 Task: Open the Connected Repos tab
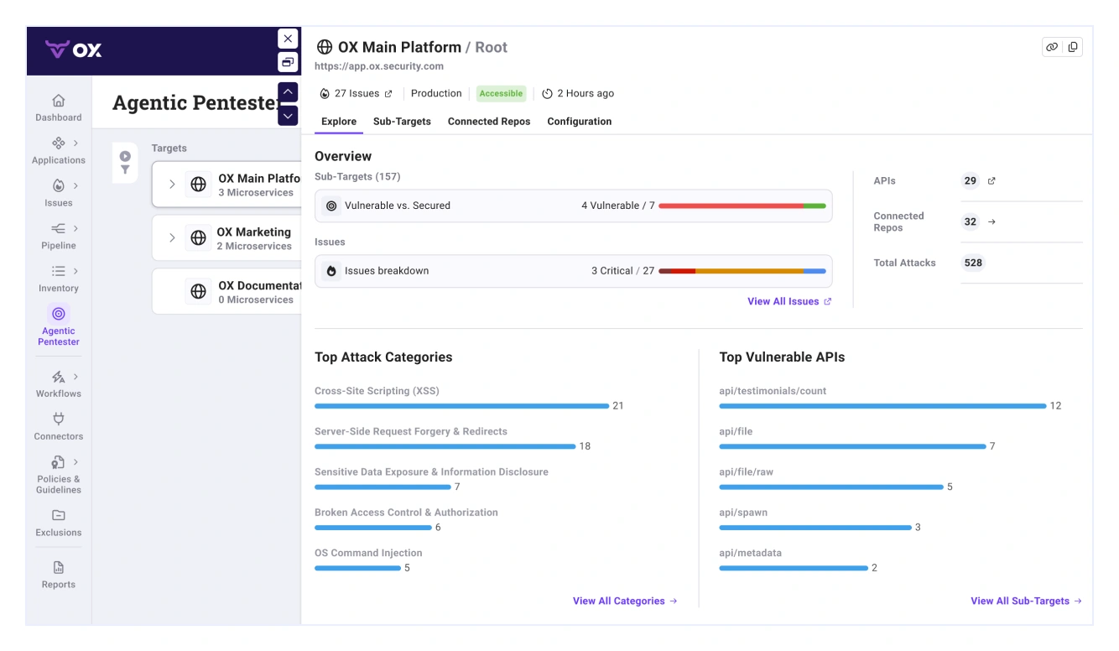(x=489, y=122)
